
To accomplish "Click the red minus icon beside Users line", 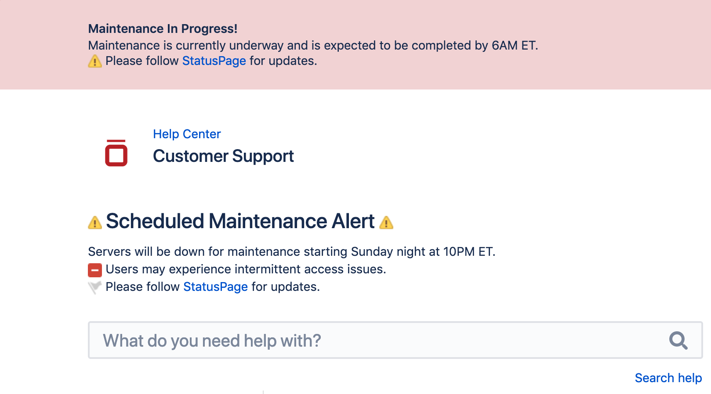I will [x=94, y=270].
